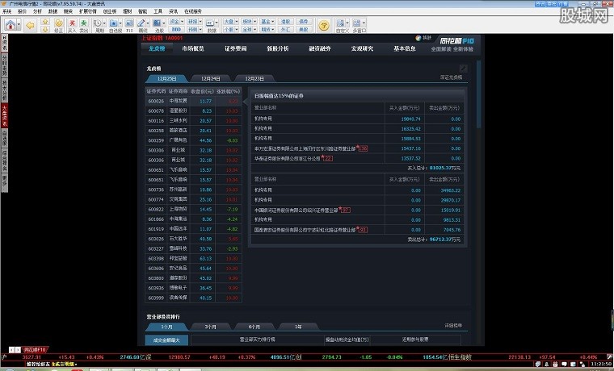Switch to the 市场概览 tab
The width and height of the screenshot is (614, 371).
click(193, 48)
